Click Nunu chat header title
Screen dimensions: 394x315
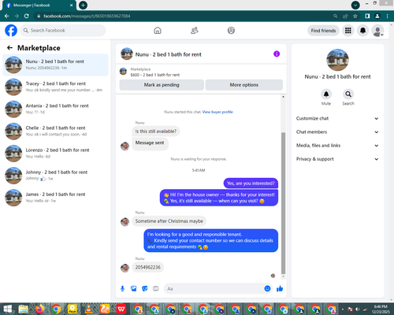point(168,54)
